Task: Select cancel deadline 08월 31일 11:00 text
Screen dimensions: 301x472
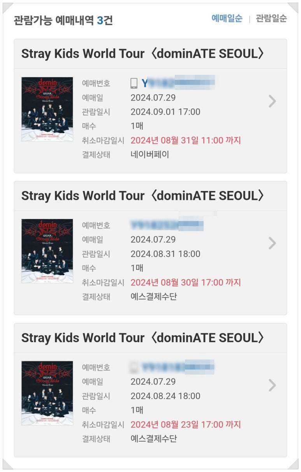Action: [x=186, y=140]
